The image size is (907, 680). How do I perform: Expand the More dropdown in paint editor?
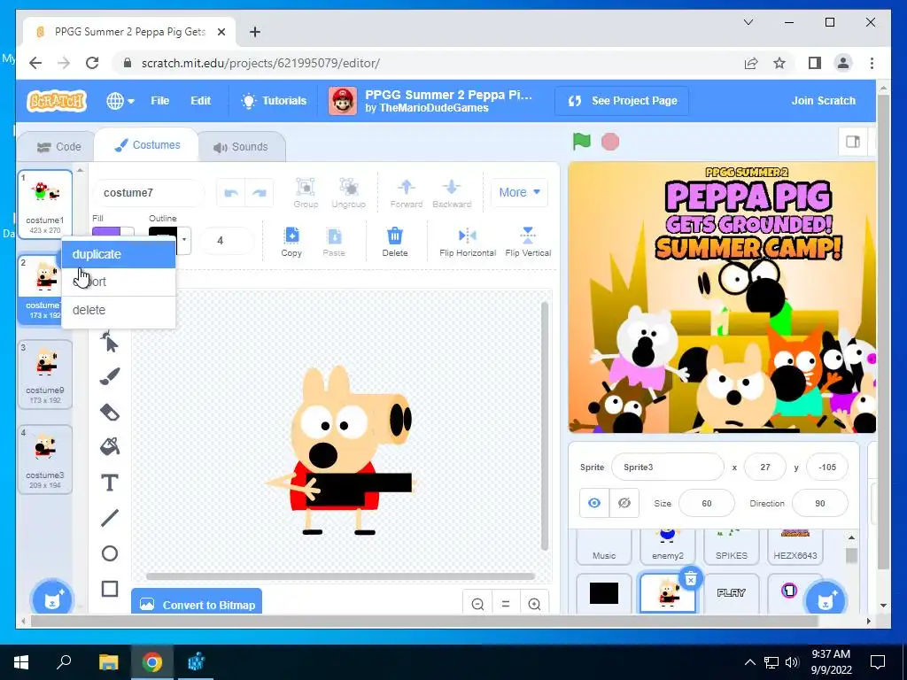519,192
